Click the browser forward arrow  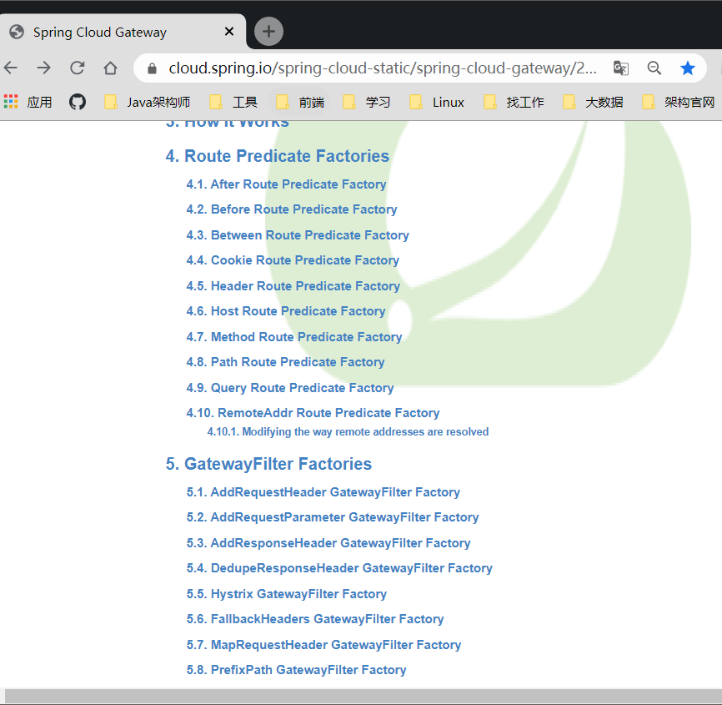(x=43, y=68)
